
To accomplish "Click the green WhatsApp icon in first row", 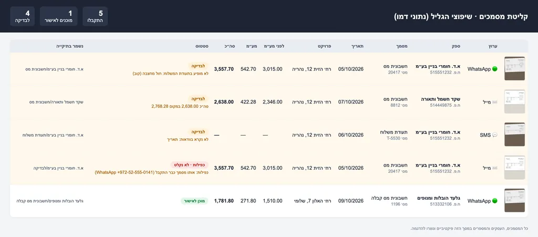I will (494, 69).
